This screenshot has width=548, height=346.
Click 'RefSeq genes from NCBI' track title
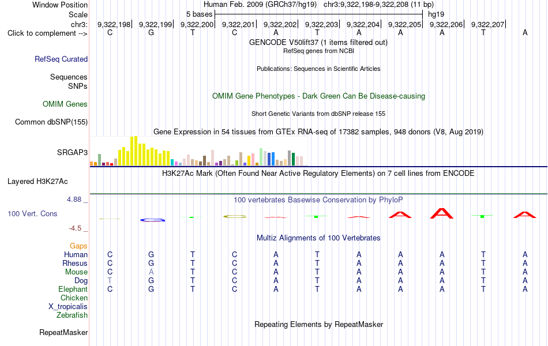click(x=319, y=51)
